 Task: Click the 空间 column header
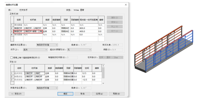[x=87, y=68]
